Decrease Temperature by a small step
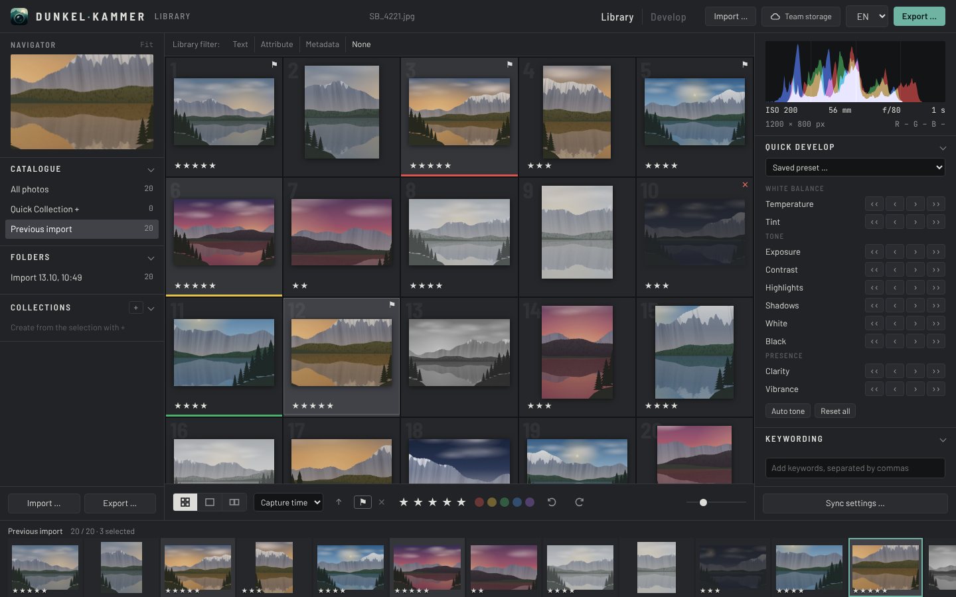The image size is (956, 597). click(x=895, y=204)
